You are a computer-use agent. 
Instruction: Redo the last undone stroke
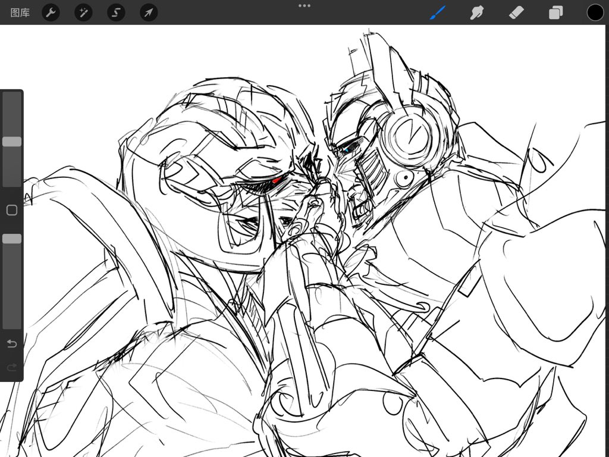(x=12, y=367)
